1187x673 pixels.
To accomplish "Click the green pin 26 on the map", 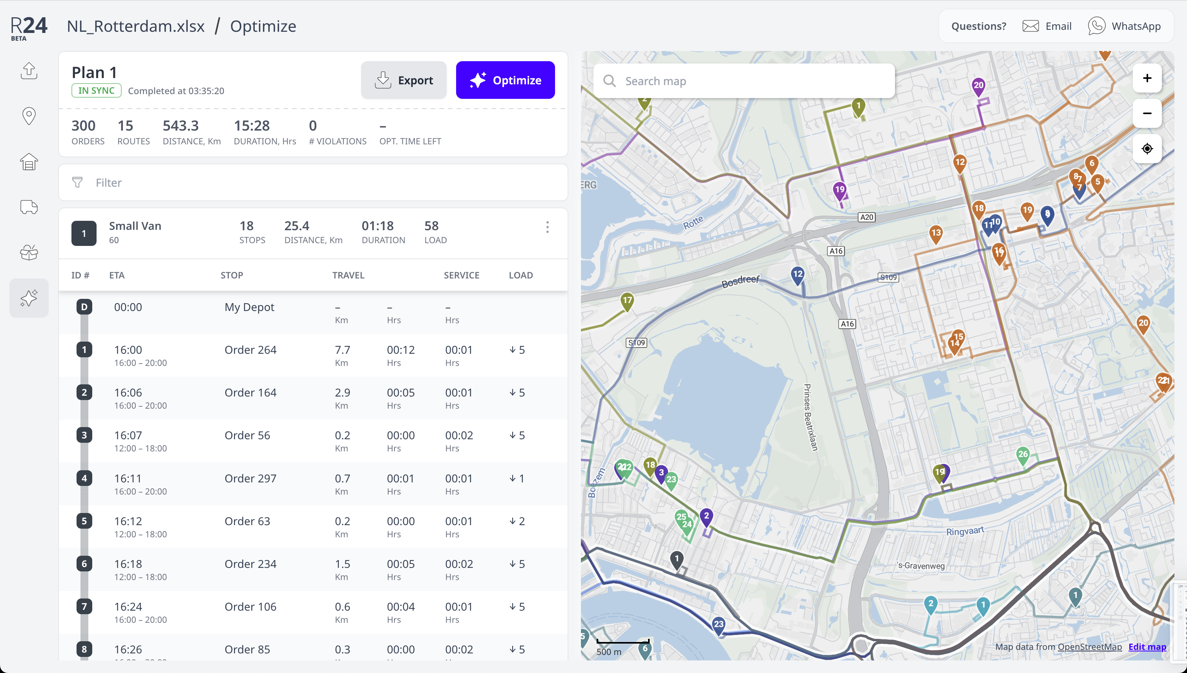I will point(1023,455).
